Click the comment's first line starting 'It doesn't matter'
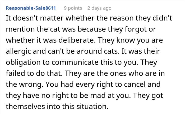The image size is (185, 114). tap(89, 18)
